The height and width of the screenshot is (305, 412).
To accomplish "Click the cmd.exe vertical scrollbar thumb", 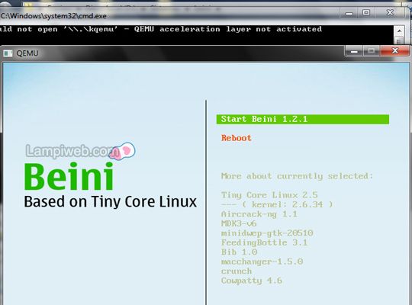I will pos(399,40).
